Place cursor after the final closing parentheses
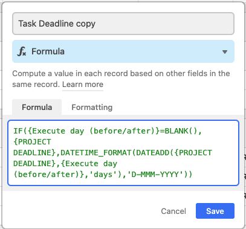The width and height of the screenshot is (246, 229). (193, 174)
